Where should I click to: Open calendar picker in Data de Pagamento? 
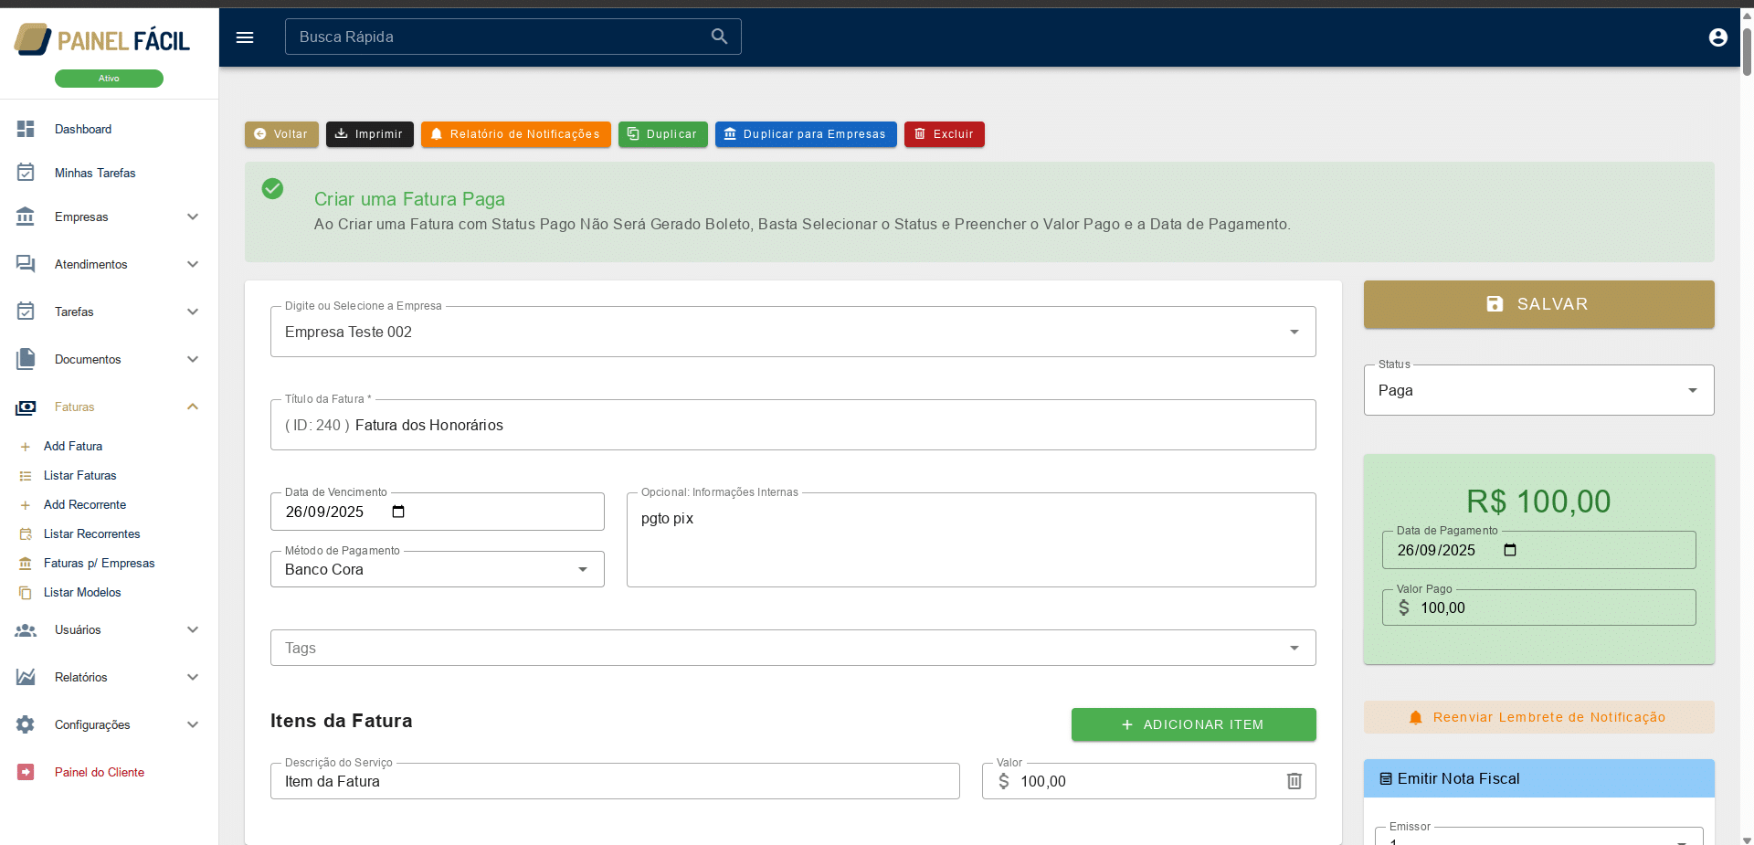(1510, 550)
